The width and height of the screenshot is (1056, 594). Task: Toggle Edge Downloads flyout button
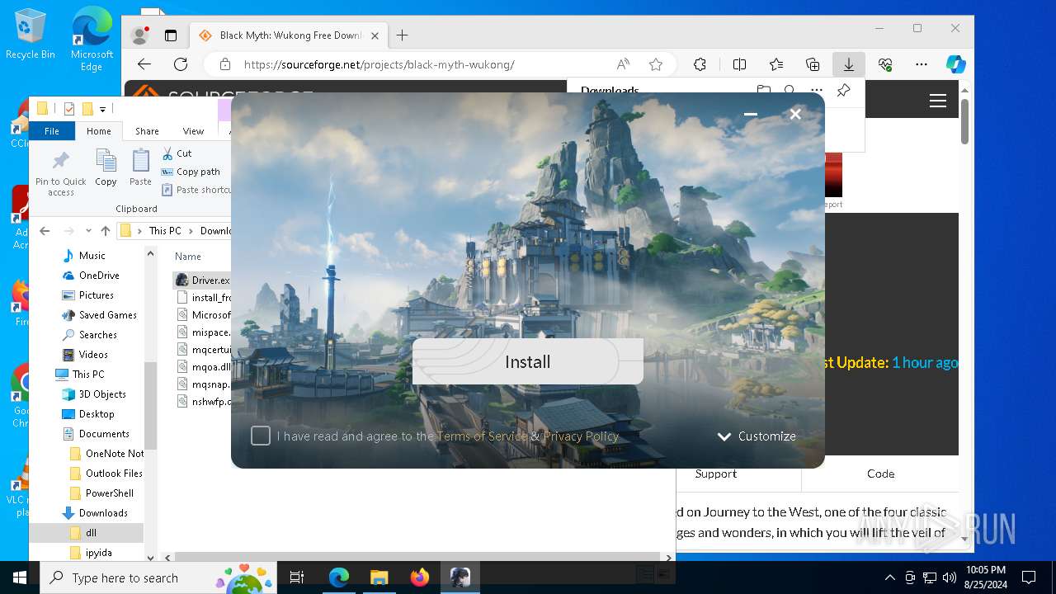pyautogui.click(x=848, y=64)
